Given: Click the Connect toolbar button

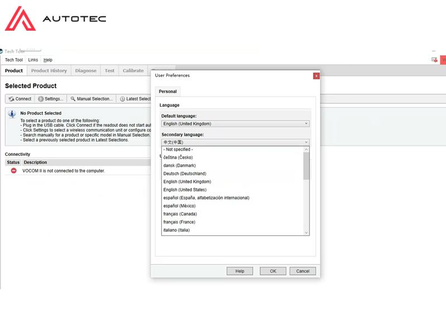Looking at the screenshot, I should 20,99.
